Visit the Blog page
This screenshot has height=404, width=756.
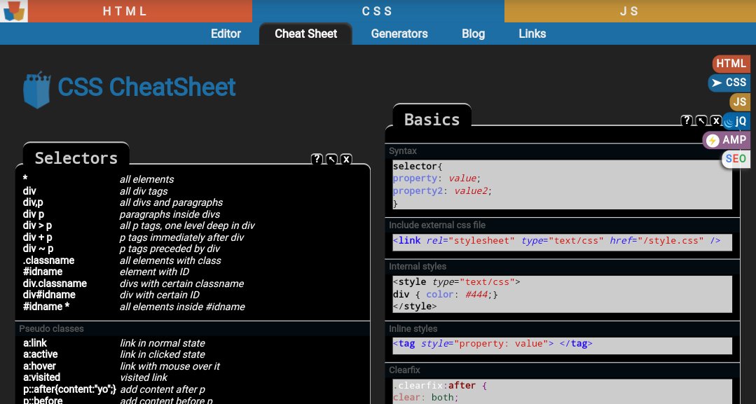point(473,34)
